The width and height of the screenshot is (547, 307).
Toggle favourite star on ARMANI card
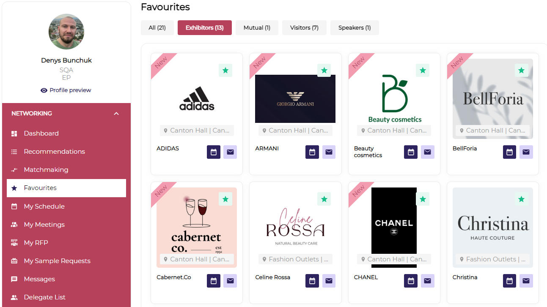point(324,71)
